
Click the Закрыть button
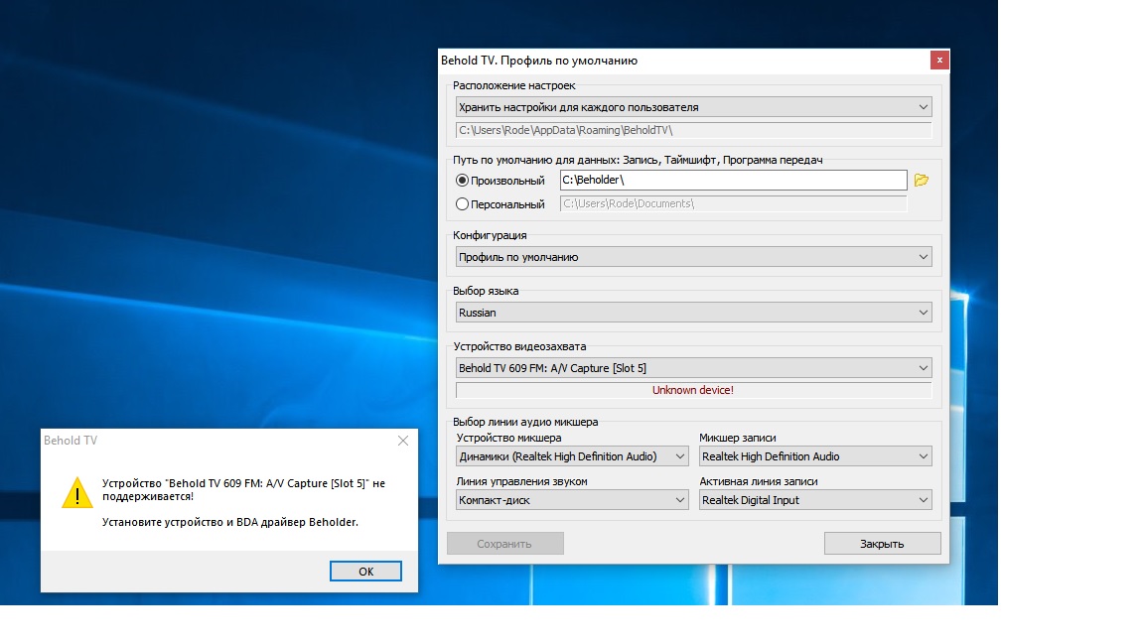[882, 543]
